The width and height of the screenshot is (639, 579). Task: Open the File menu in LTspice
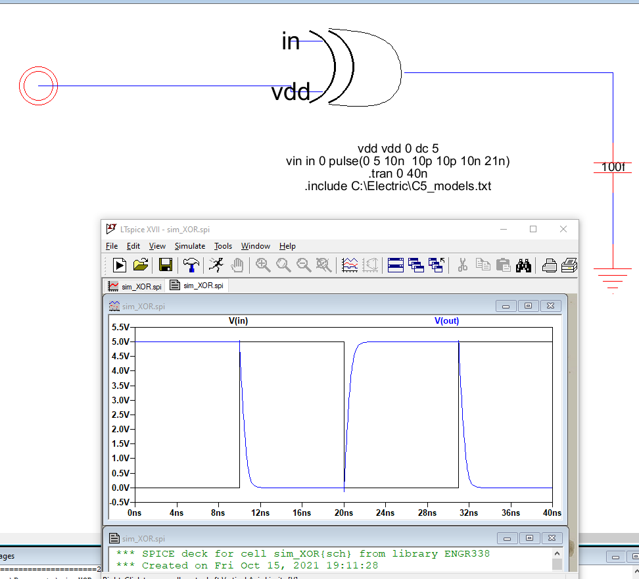click(x=112, y=246)
